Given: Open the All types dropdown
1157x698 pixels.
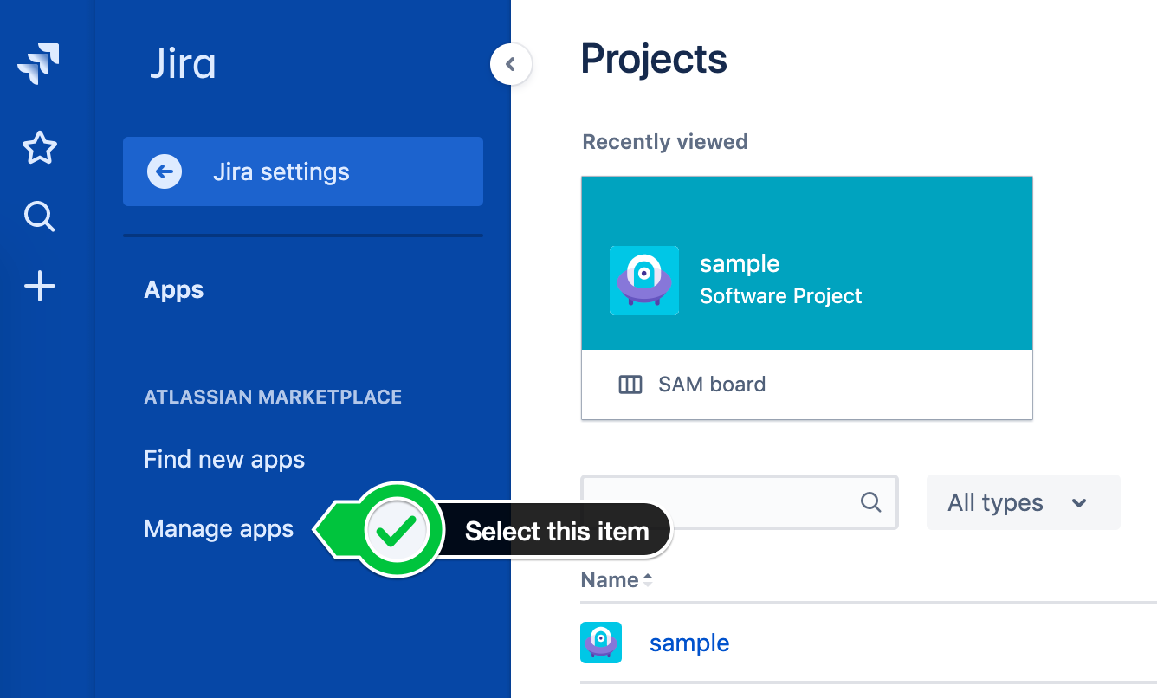Looking at the screenshot, I should (x=1023, y=502).
